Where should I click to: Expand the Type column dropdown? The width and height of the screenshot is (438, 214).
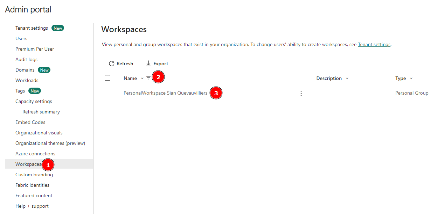(411, 78)
